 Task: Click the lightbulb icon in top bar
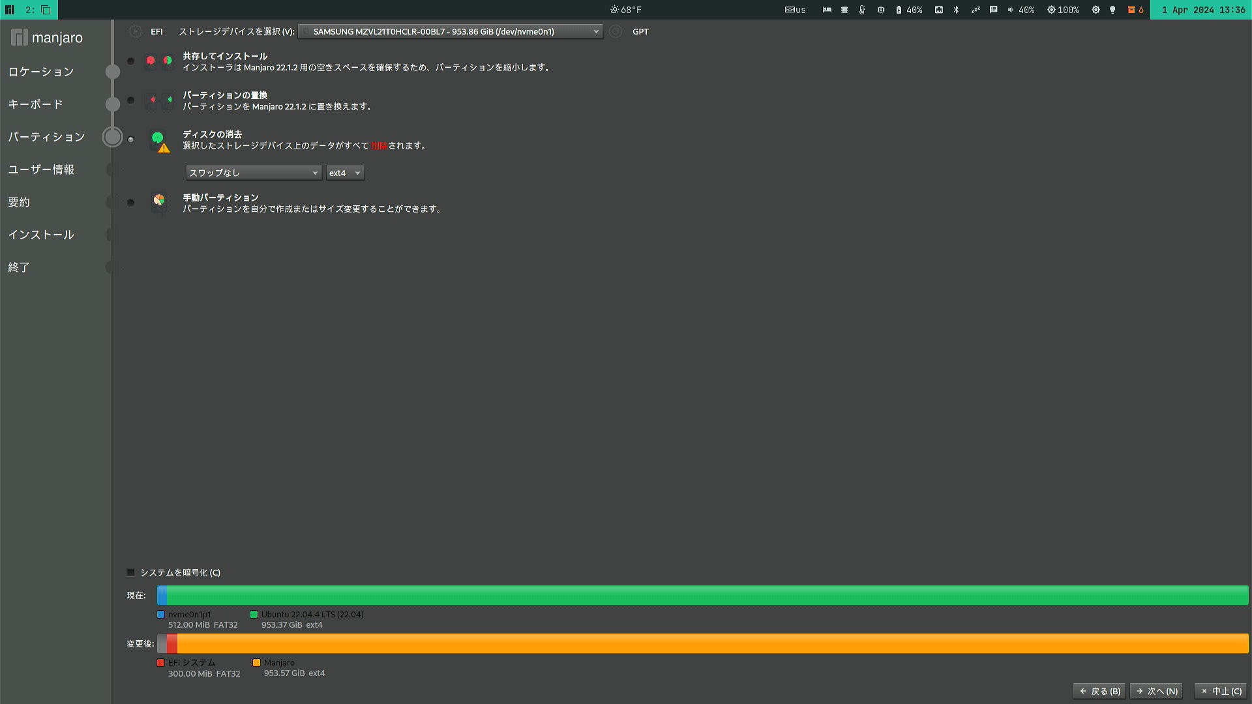pos(1112,10)
